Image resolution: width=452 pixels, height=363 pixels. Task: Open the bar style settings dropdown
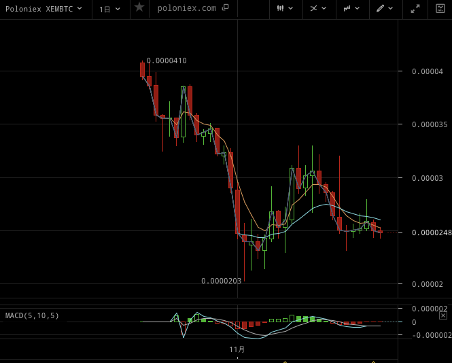pos(351,8)
